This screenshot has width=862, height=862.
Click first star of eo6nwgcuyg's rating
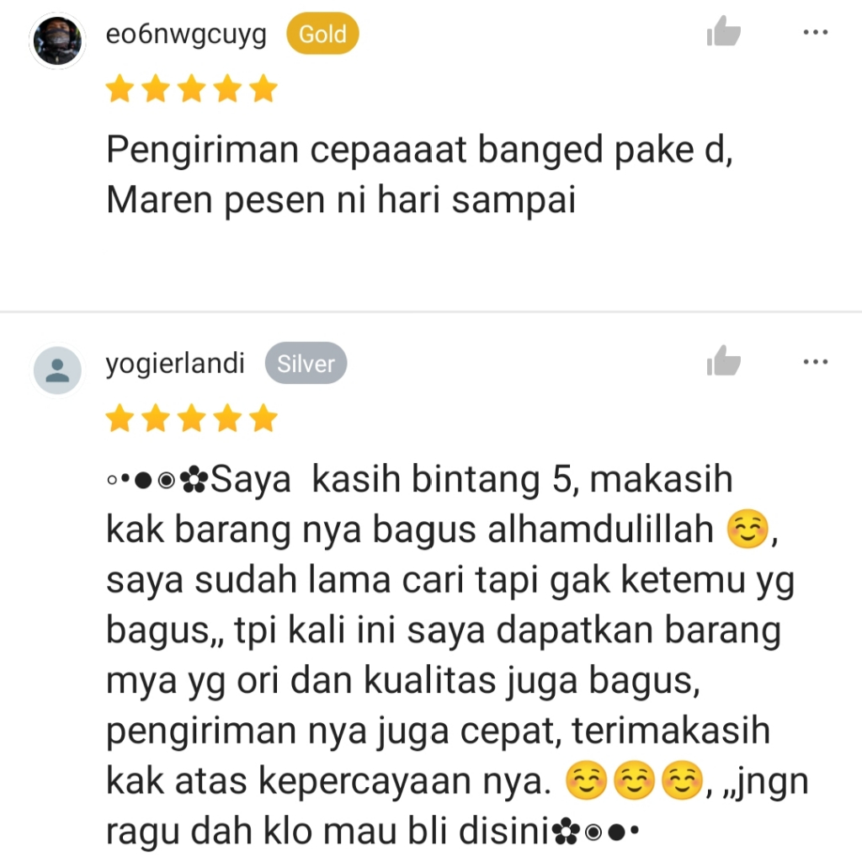click(x=120, y=88)
